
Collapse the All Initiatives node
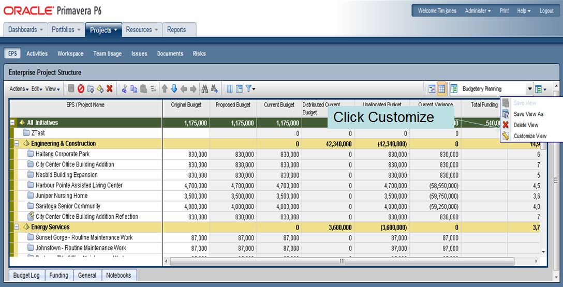point(12,123)
